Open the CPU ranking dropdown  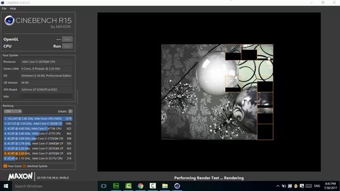click(13, 111)
